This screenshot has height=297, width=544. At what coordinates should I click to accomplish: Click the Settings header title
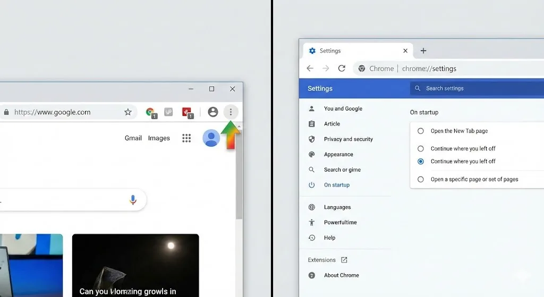click(x=320, y=89)
